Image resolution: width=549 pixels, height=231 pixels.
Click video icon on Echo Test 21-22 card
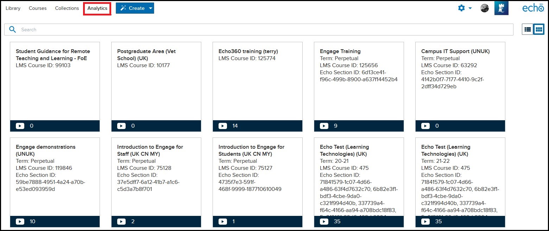[425, 222]
